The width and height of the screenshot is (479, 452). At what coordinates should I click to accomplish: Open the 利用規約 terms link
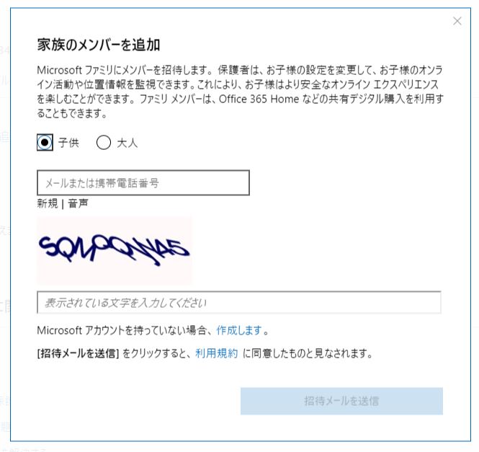(x=216, y=354)
